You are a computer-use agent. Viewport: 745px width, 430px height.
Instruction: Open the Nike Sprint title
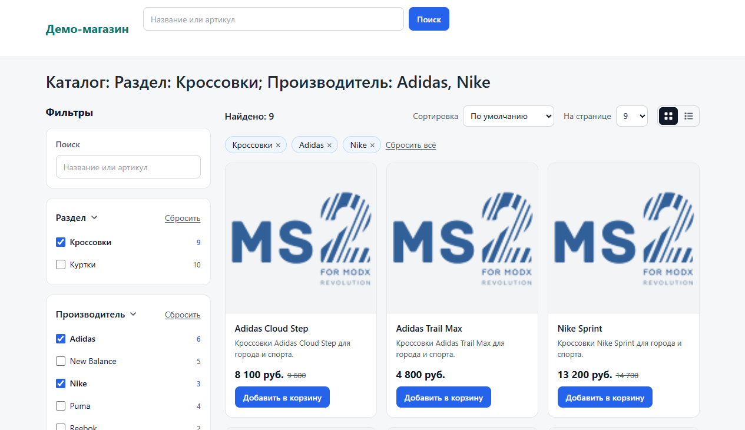coord(580,329)
